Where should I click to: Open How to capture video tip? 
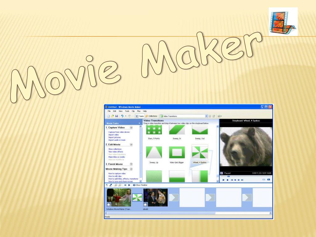point(117,173)
